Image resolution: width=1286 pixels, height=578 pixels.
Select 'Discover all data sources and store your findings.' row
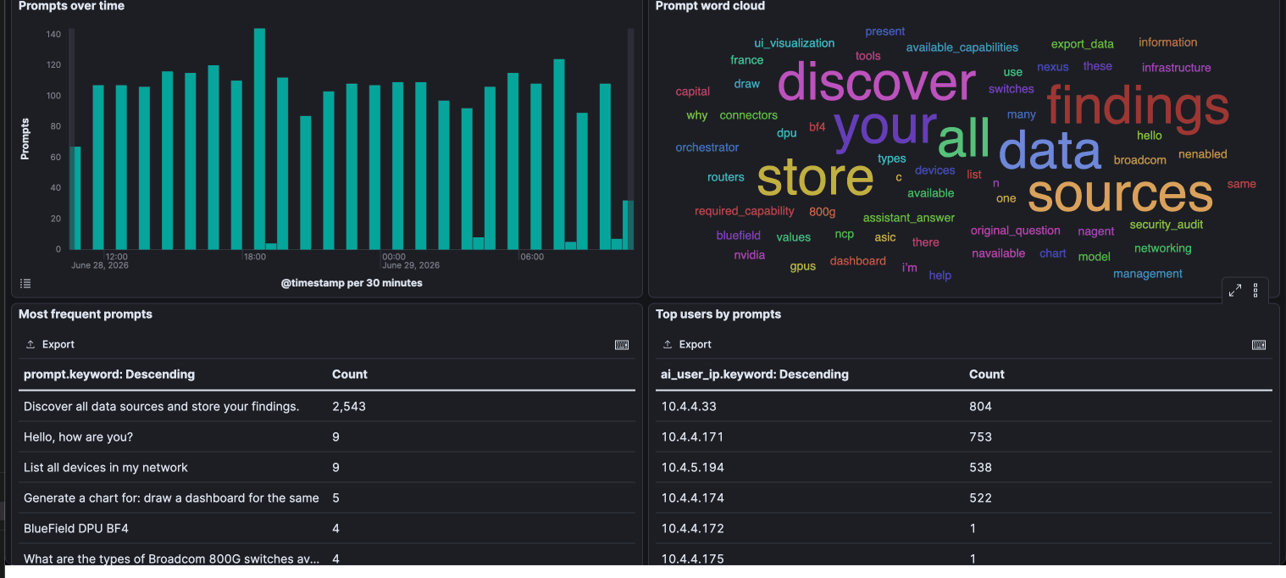[x=327, y=407]
